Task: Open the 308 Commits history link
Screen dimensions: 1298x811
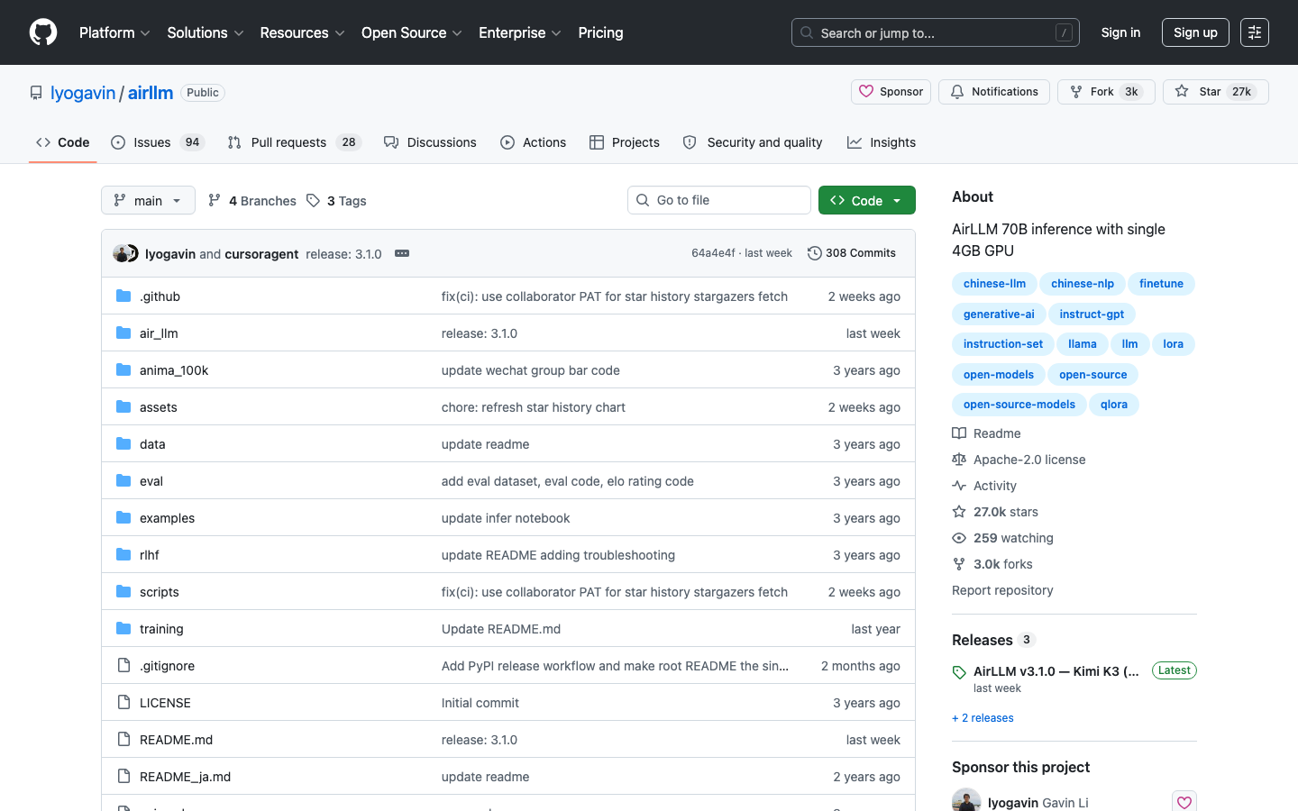Action: 852,253
